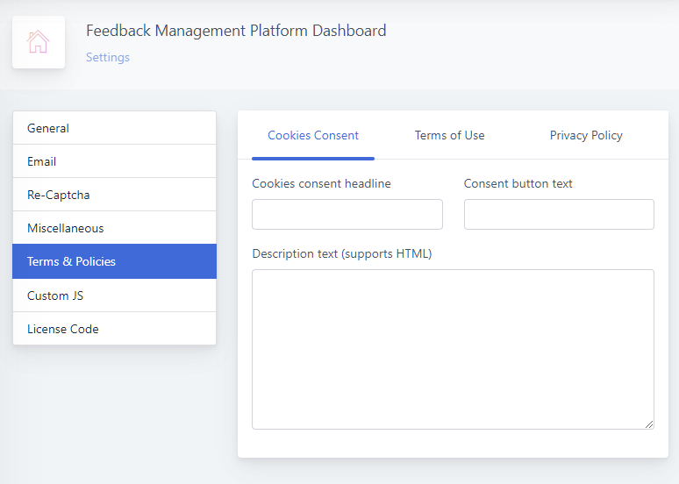Click inside the Description text area
Image resolution: width=679 pixels, height=484 pixels.
pyautogui.click(x=453, y=349)
